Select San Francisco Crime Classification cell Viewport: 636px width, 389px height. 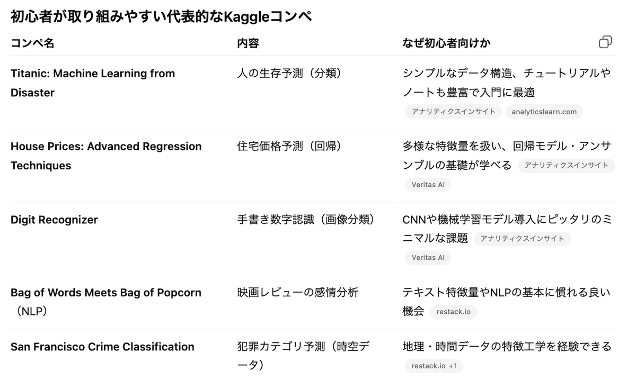(x=102, y=347)
